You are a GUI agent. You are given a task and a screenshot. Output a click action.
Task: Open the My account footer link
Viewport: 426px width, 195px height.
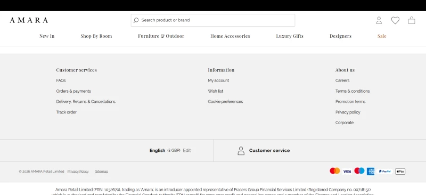218,80
